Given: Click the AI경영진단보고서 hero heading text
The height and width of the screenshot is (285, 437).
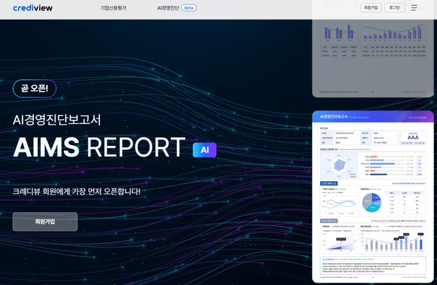Looking at the screenshot, I should point(57,120).
